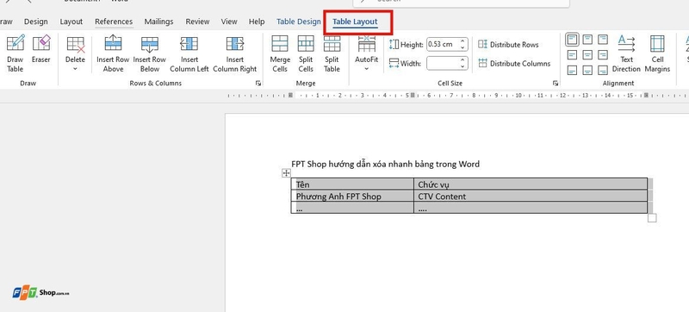Activate the Eraser tool

(x=40, y=50)
